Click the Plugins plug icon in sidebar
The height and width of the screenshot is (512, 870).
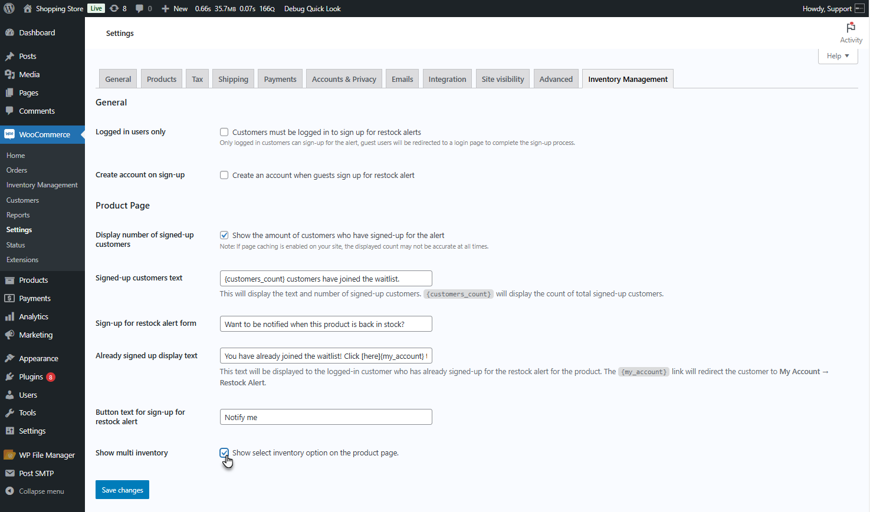(9, 376)
